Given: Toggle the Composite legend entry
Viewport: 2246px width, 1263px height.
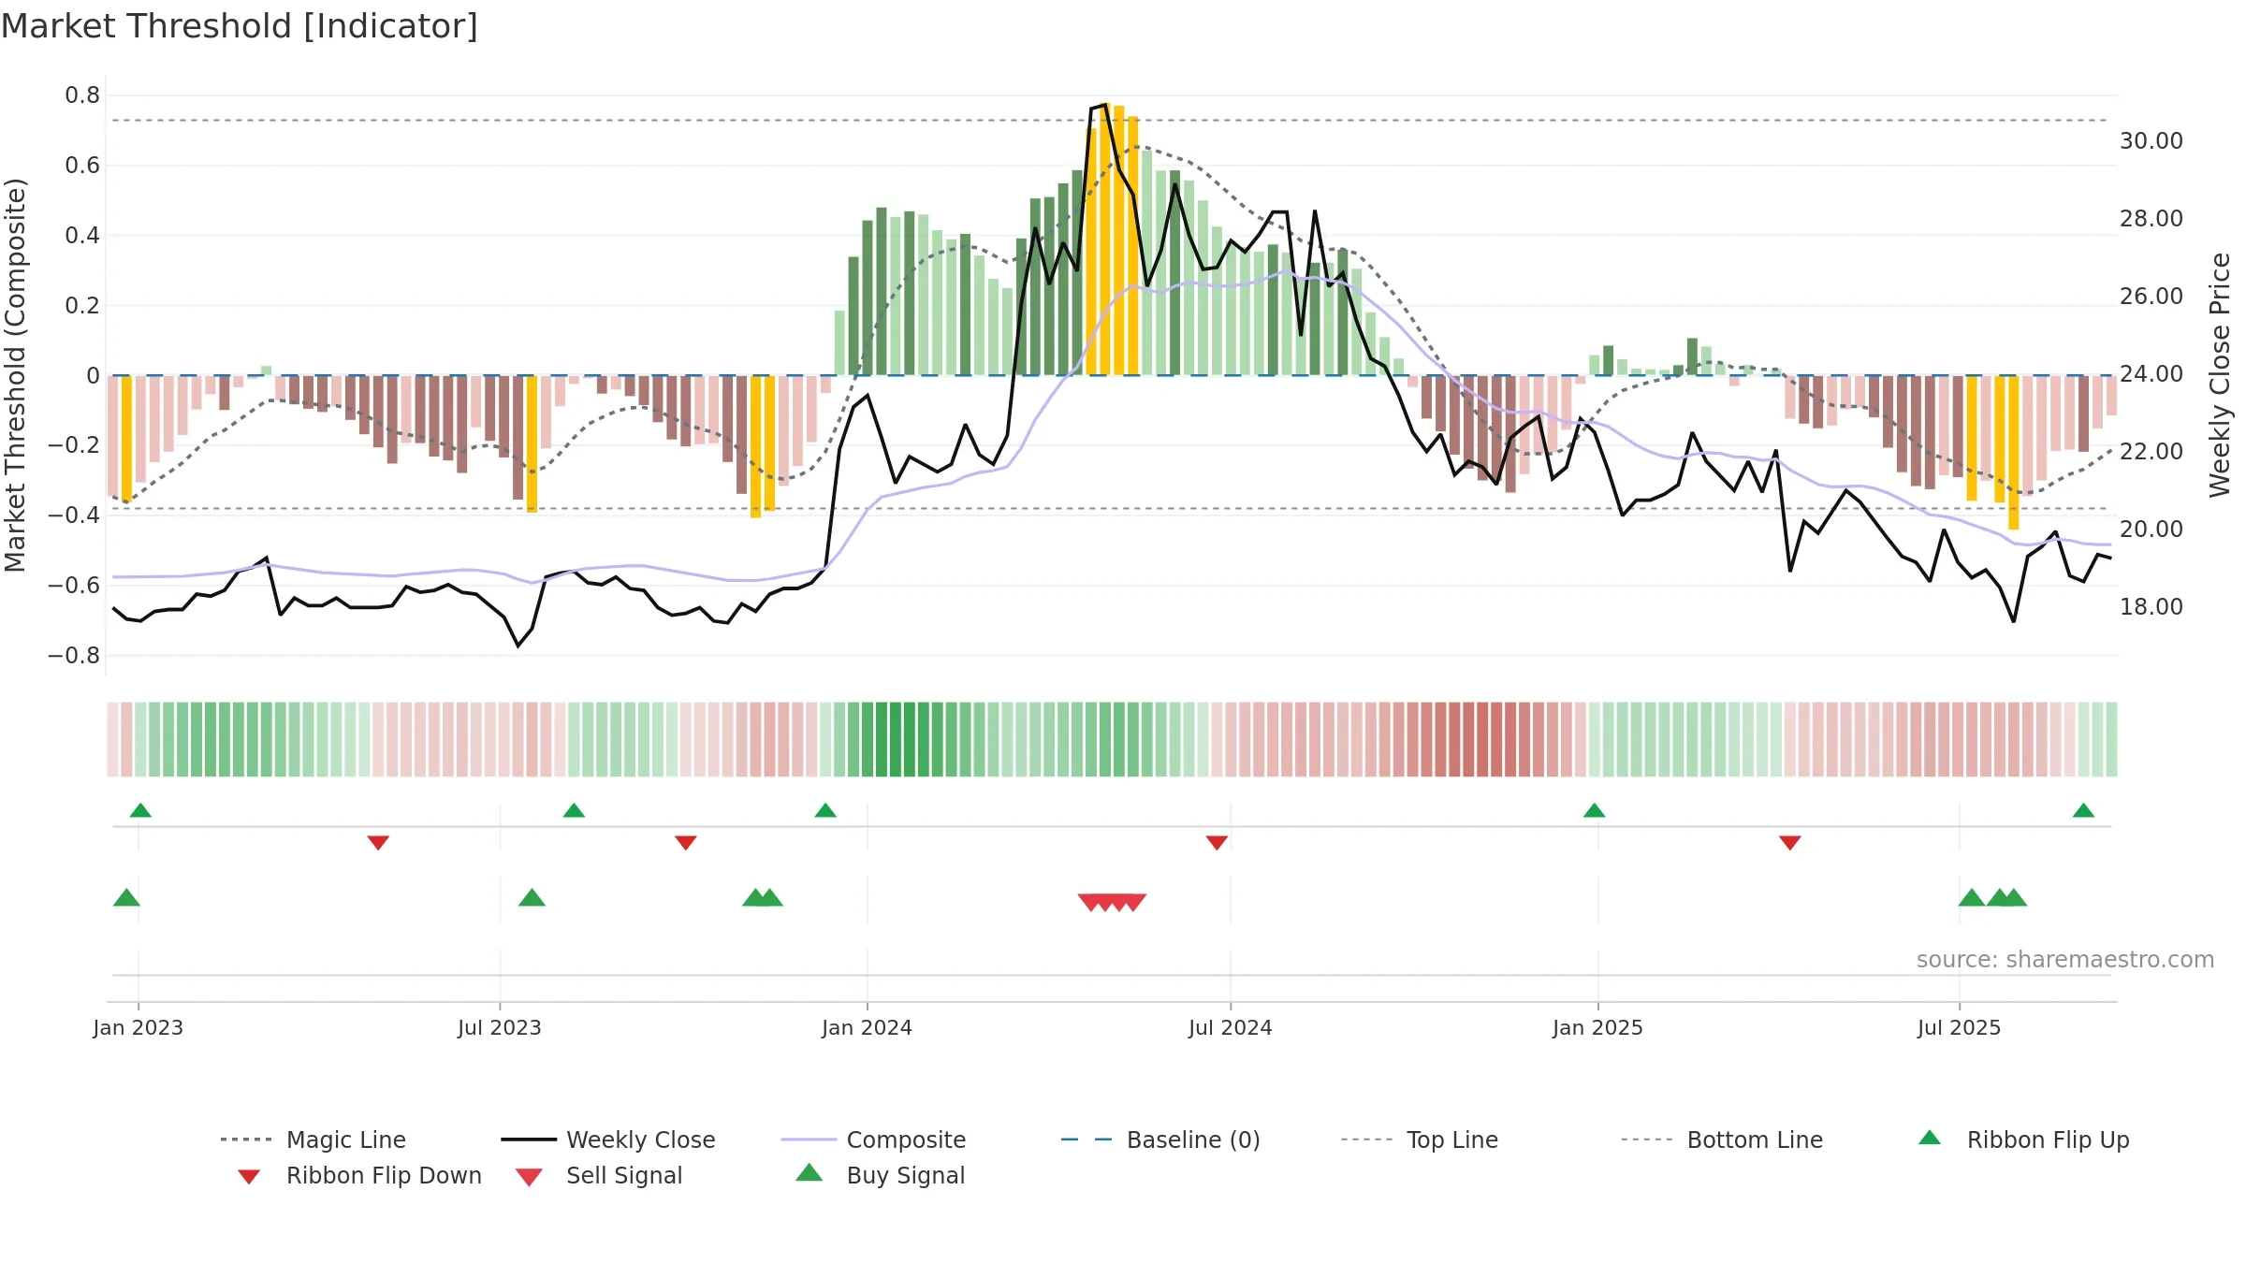Looking at the screenshot, I should [x=873, y=1140].
